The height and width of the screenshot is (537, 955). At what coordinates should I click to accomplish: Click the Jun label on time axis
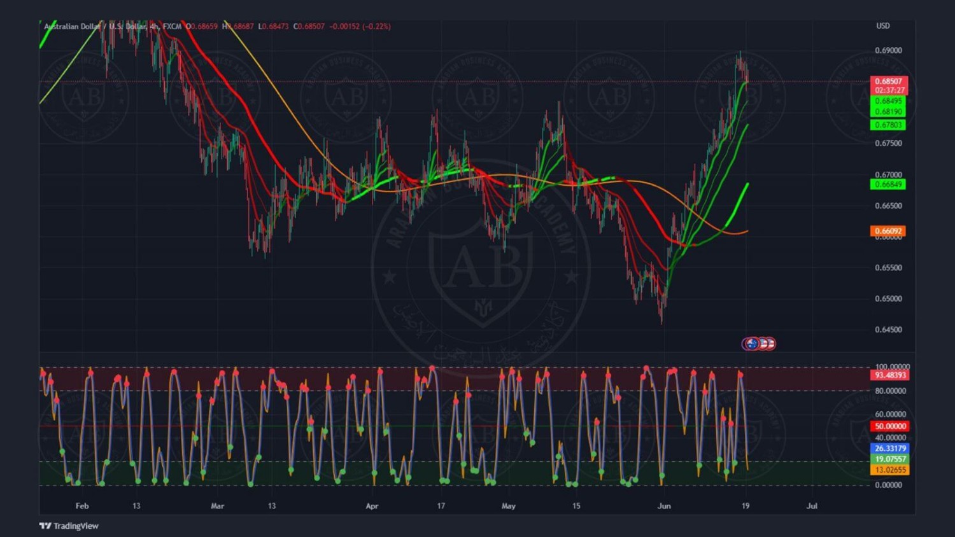(664, 506)
